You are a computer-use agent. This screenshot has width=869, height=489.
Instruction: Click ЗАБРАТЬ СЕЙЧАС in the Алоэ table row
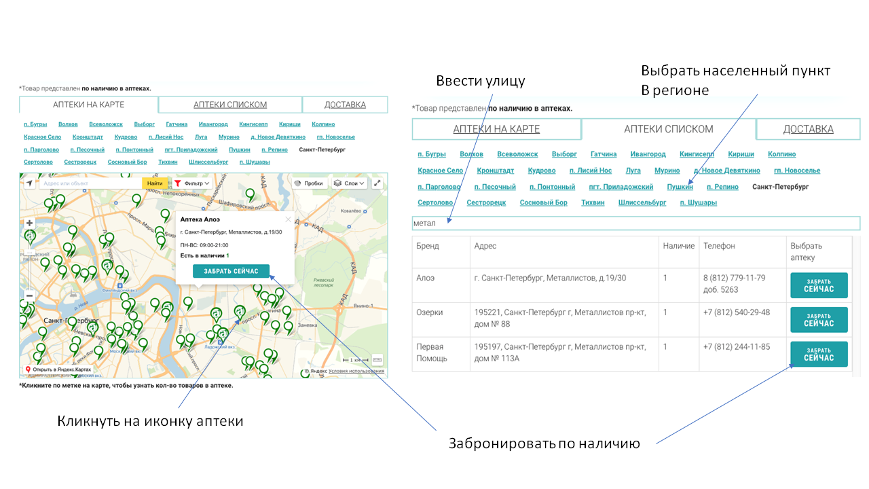(x=819, y=285)
